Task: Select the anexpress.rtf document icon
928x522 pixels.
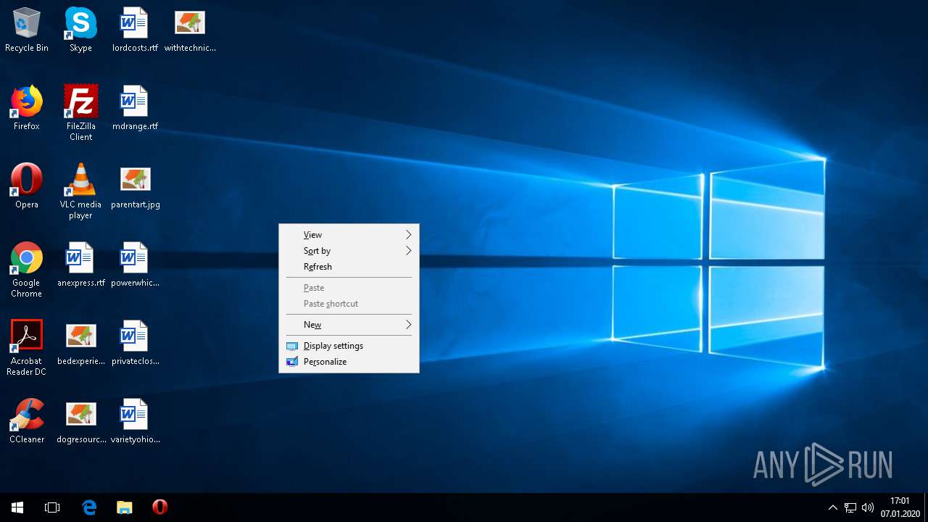Action: 80,265
